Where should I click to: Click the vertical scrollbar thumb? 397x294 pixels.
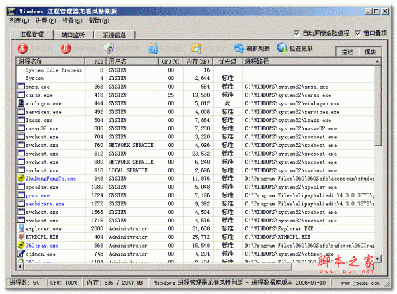378,106
